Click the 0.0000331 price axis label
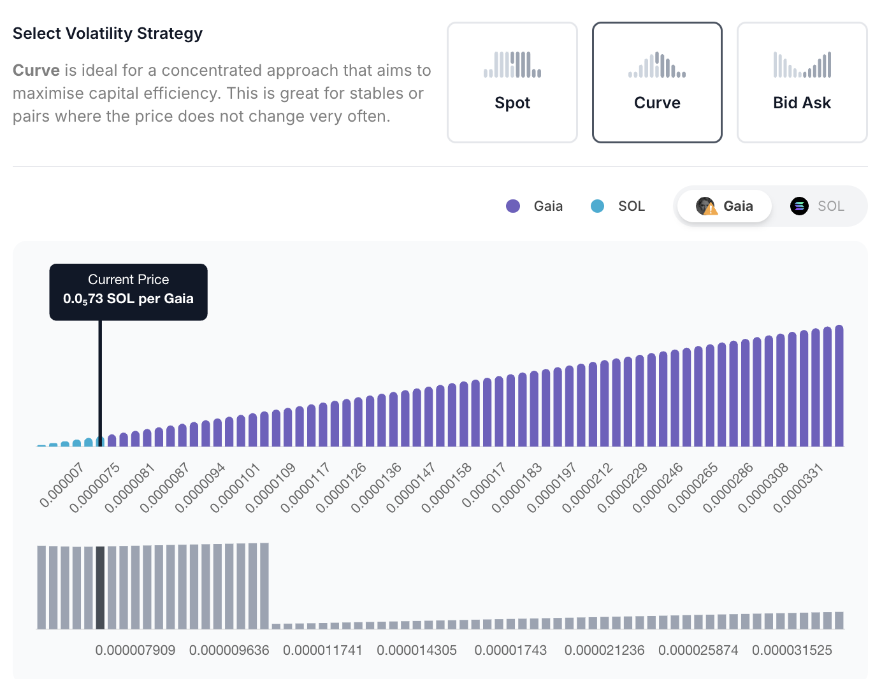The height and width of the screenshot is (679, 882). tap(799, 489)
